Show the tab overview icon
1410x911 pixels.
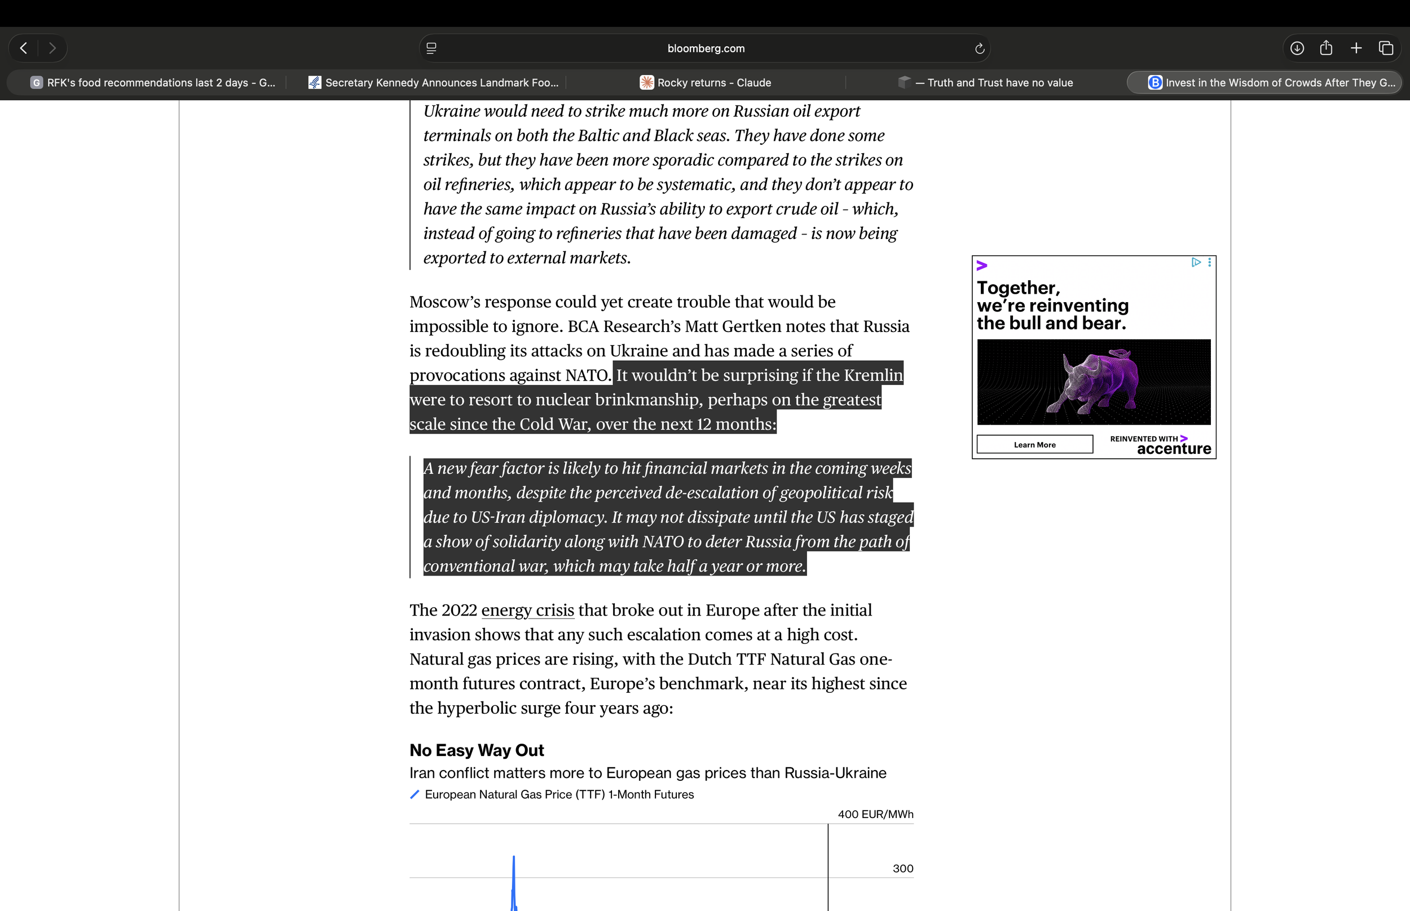tap(1386, 48)
